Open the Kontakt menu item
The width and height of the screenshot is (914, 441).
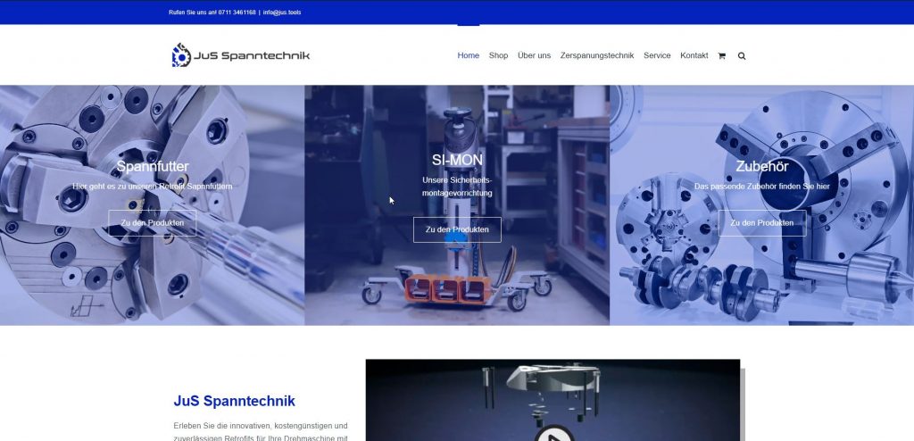(x=694, y=55)
